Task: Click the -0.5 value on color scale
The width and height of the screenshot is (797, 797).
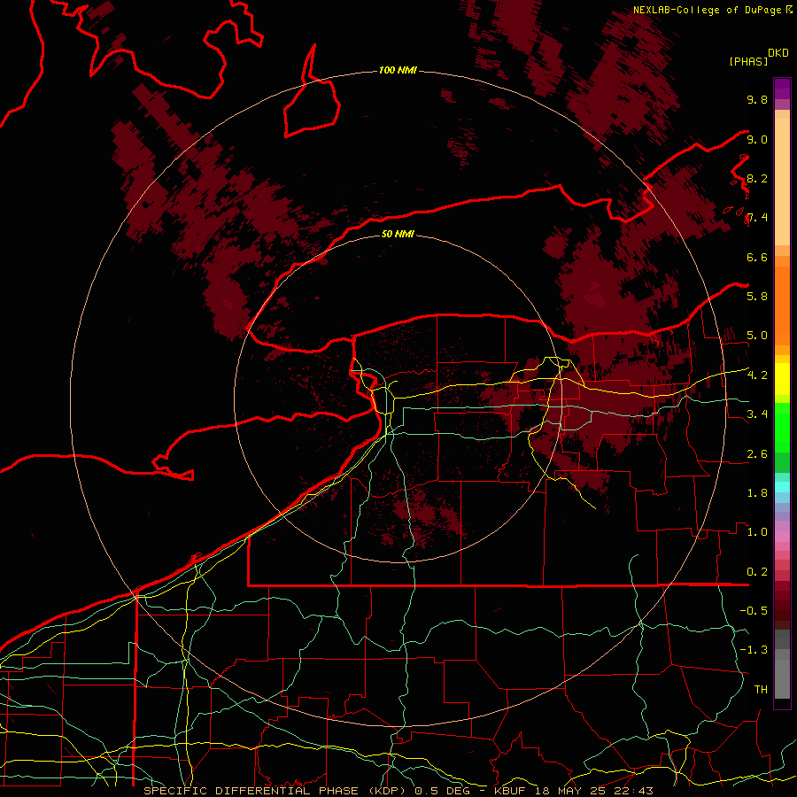Action: click(754, 610)
